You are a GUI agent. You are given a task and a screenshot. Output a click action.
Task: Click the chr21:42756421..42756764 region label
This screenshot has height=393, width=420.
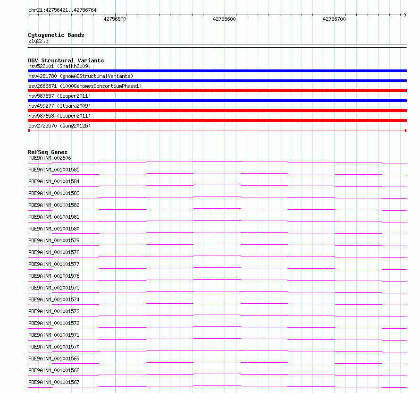[x=62, y=10]
